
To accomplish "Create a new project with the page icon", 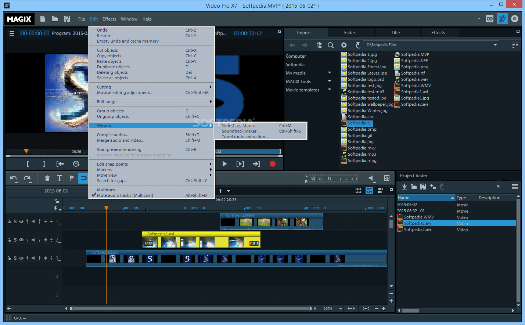I will 43,19.
